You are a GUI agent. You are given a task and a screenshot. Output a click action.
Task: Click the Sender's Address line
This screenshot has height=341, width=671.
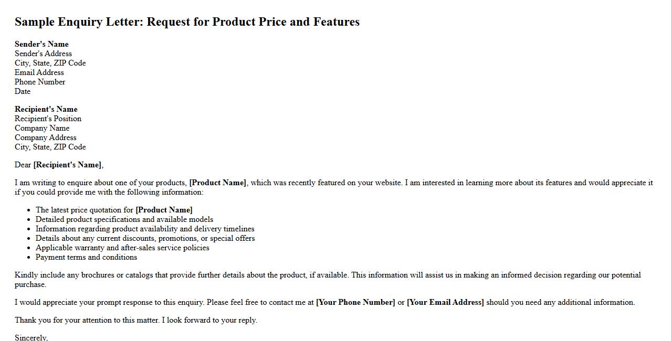coord(43,54)
